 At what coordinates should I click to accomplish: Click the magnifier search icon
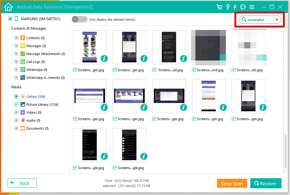[x=244, y=20]
